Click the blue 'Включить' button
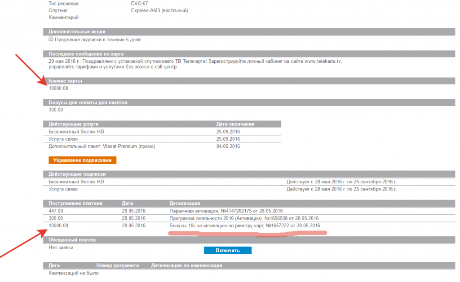 227,250
